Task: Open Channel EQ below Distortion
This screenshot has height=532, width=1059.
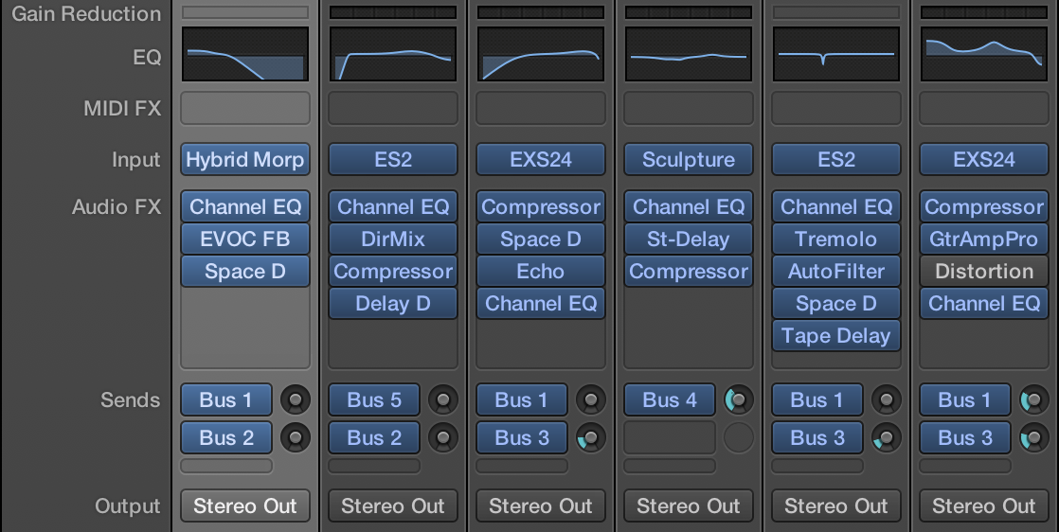Action: [x=984, y=304]
